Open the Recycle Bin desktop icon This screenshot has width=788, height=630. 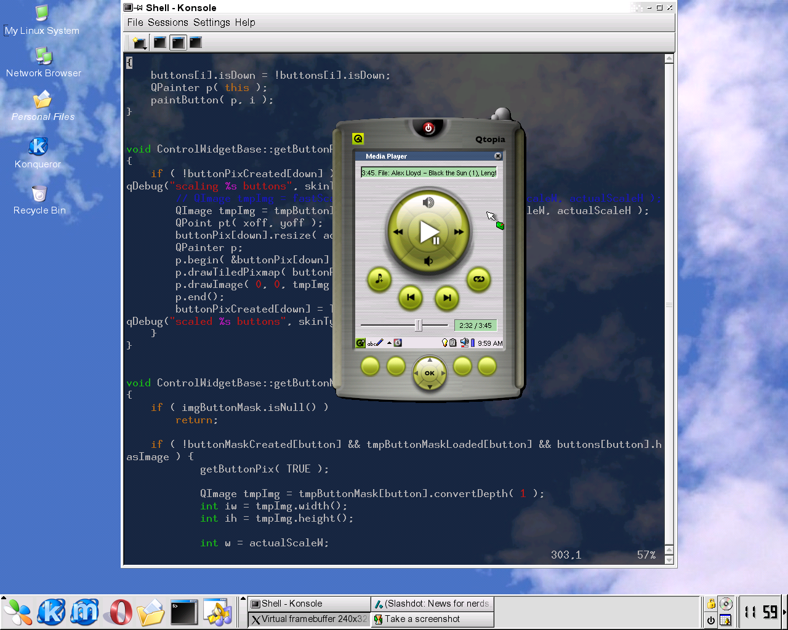pyautogui.click(x=39, y=200)
